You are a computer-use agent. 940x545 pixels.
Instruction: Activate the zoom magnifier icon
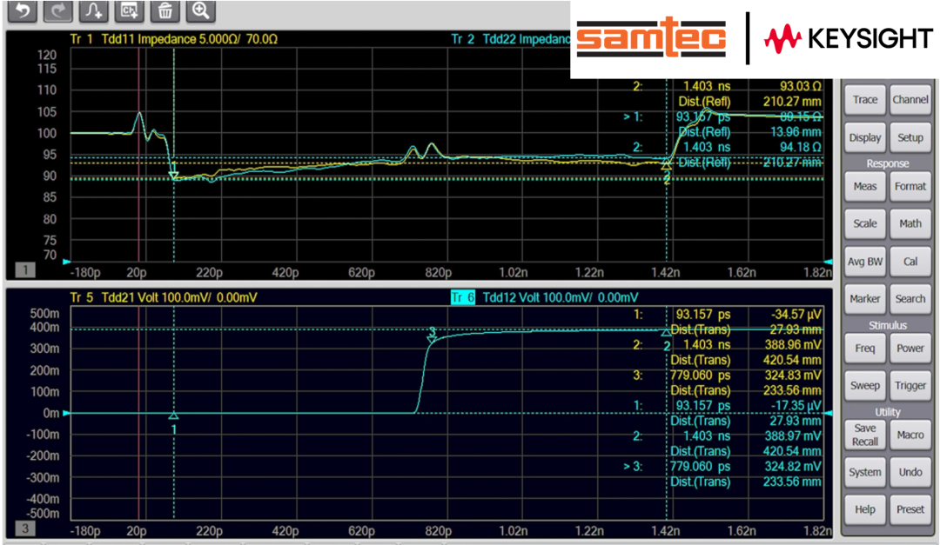[200, 10]
